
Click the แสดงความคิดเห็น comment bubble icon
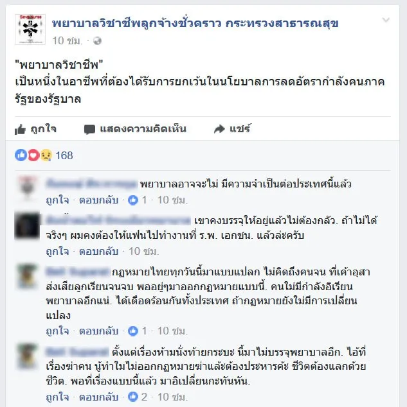(89, 129)
